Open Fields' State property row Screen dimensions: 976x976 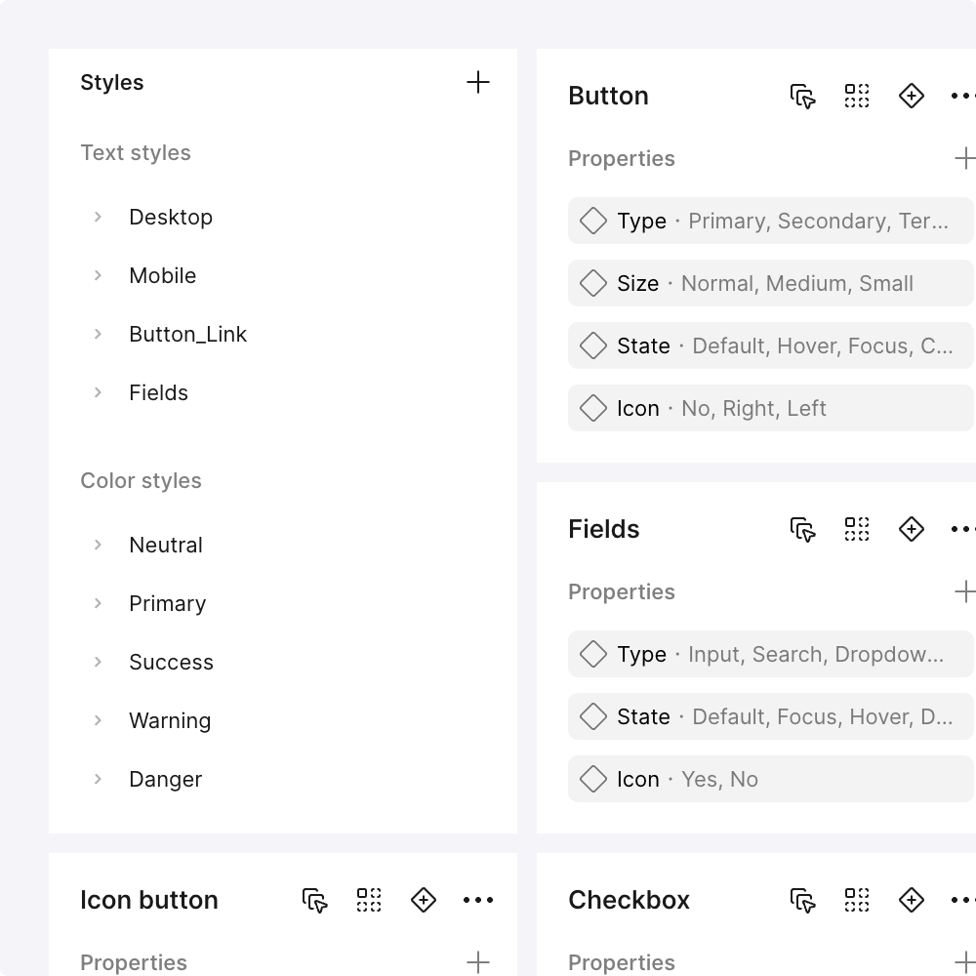click(770, 716)
